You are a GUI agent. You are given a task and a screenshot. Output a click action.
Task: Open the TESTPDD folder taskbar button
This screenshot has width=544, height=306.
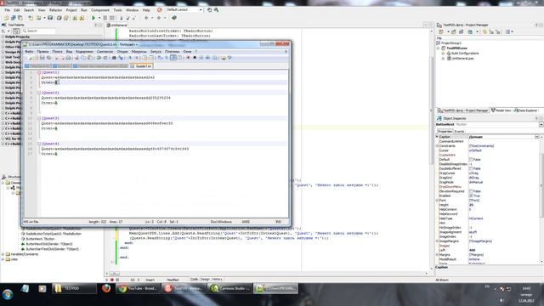click(x=74, y=288)
